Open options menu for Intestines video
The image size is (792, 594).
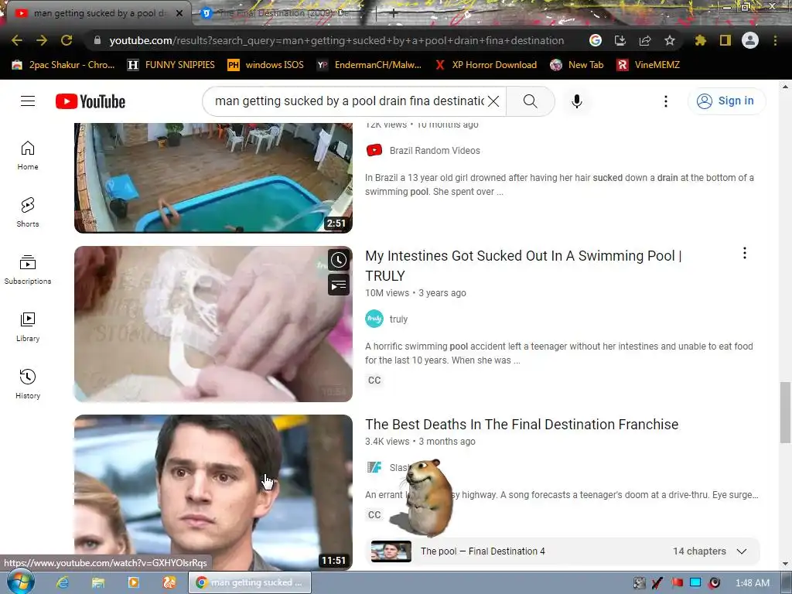(745, 253)
